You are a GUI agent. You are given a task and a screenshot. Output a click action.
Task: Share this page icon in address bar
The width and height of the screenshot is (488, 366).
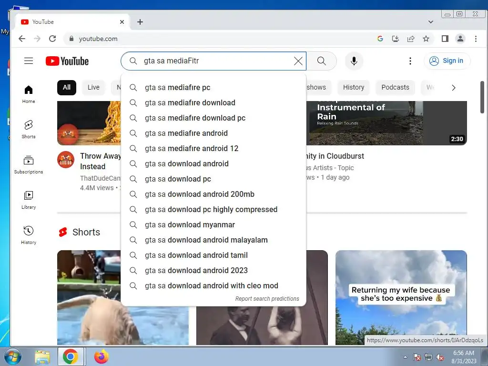(411, 39)
